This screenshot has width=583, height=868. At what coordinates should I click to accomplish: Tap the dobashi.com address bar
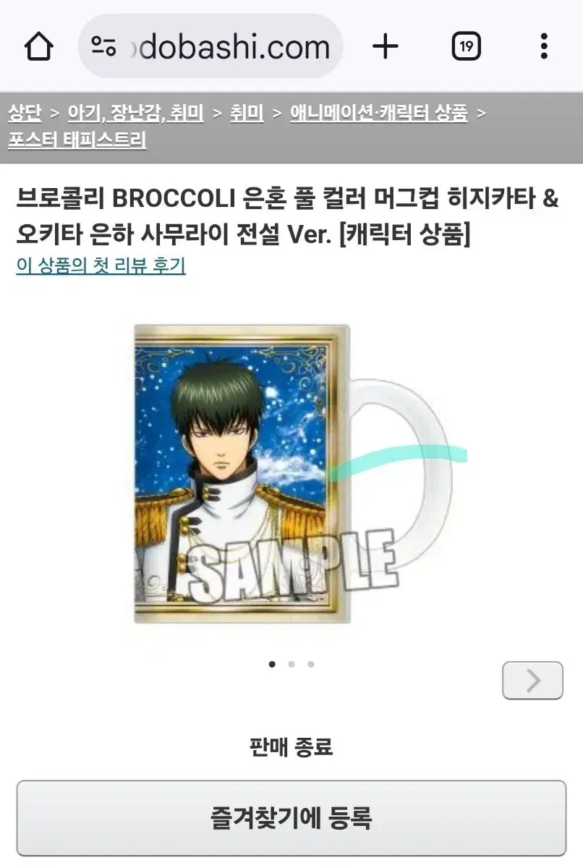click(210, 47)
